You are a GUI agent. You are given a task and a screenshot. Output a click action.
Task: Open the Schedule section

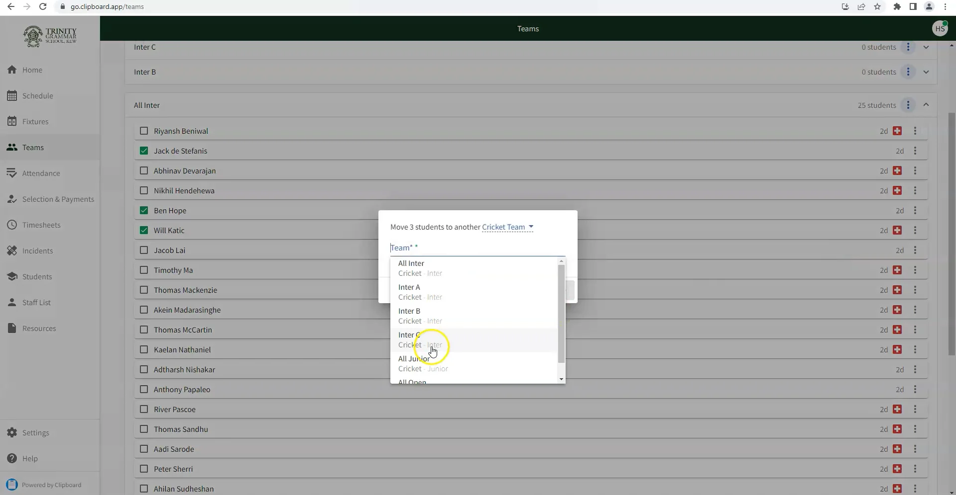[x=37, y=95]
